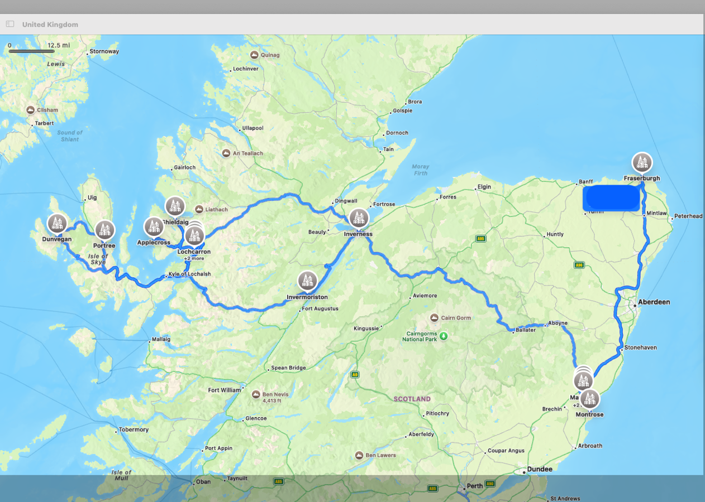Click the 12.5 mi map scale bar
This screenshot has width=705, height=502.
click(x=32, y=51)
